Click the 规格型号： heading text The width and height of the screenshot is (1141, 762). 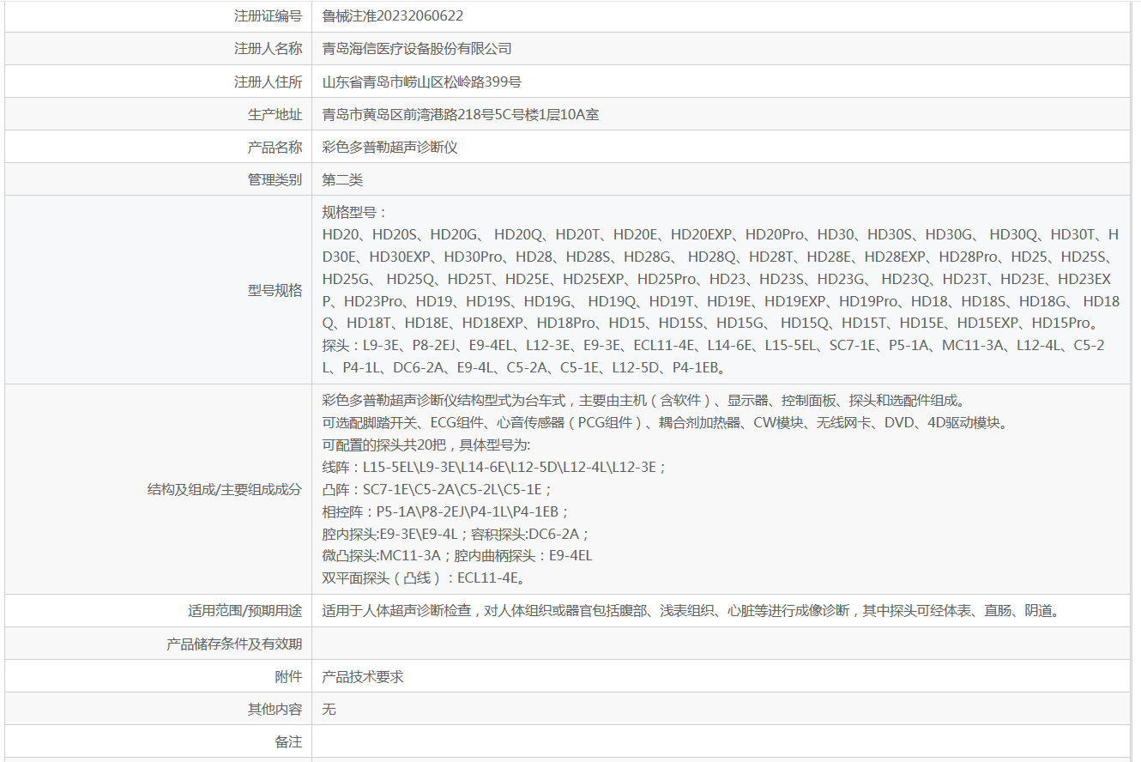[x=355, y=212]
